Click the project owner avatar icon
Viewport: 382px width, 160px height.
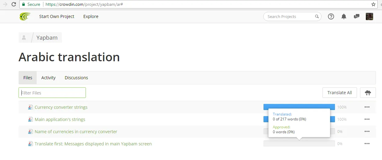(24, 37)
